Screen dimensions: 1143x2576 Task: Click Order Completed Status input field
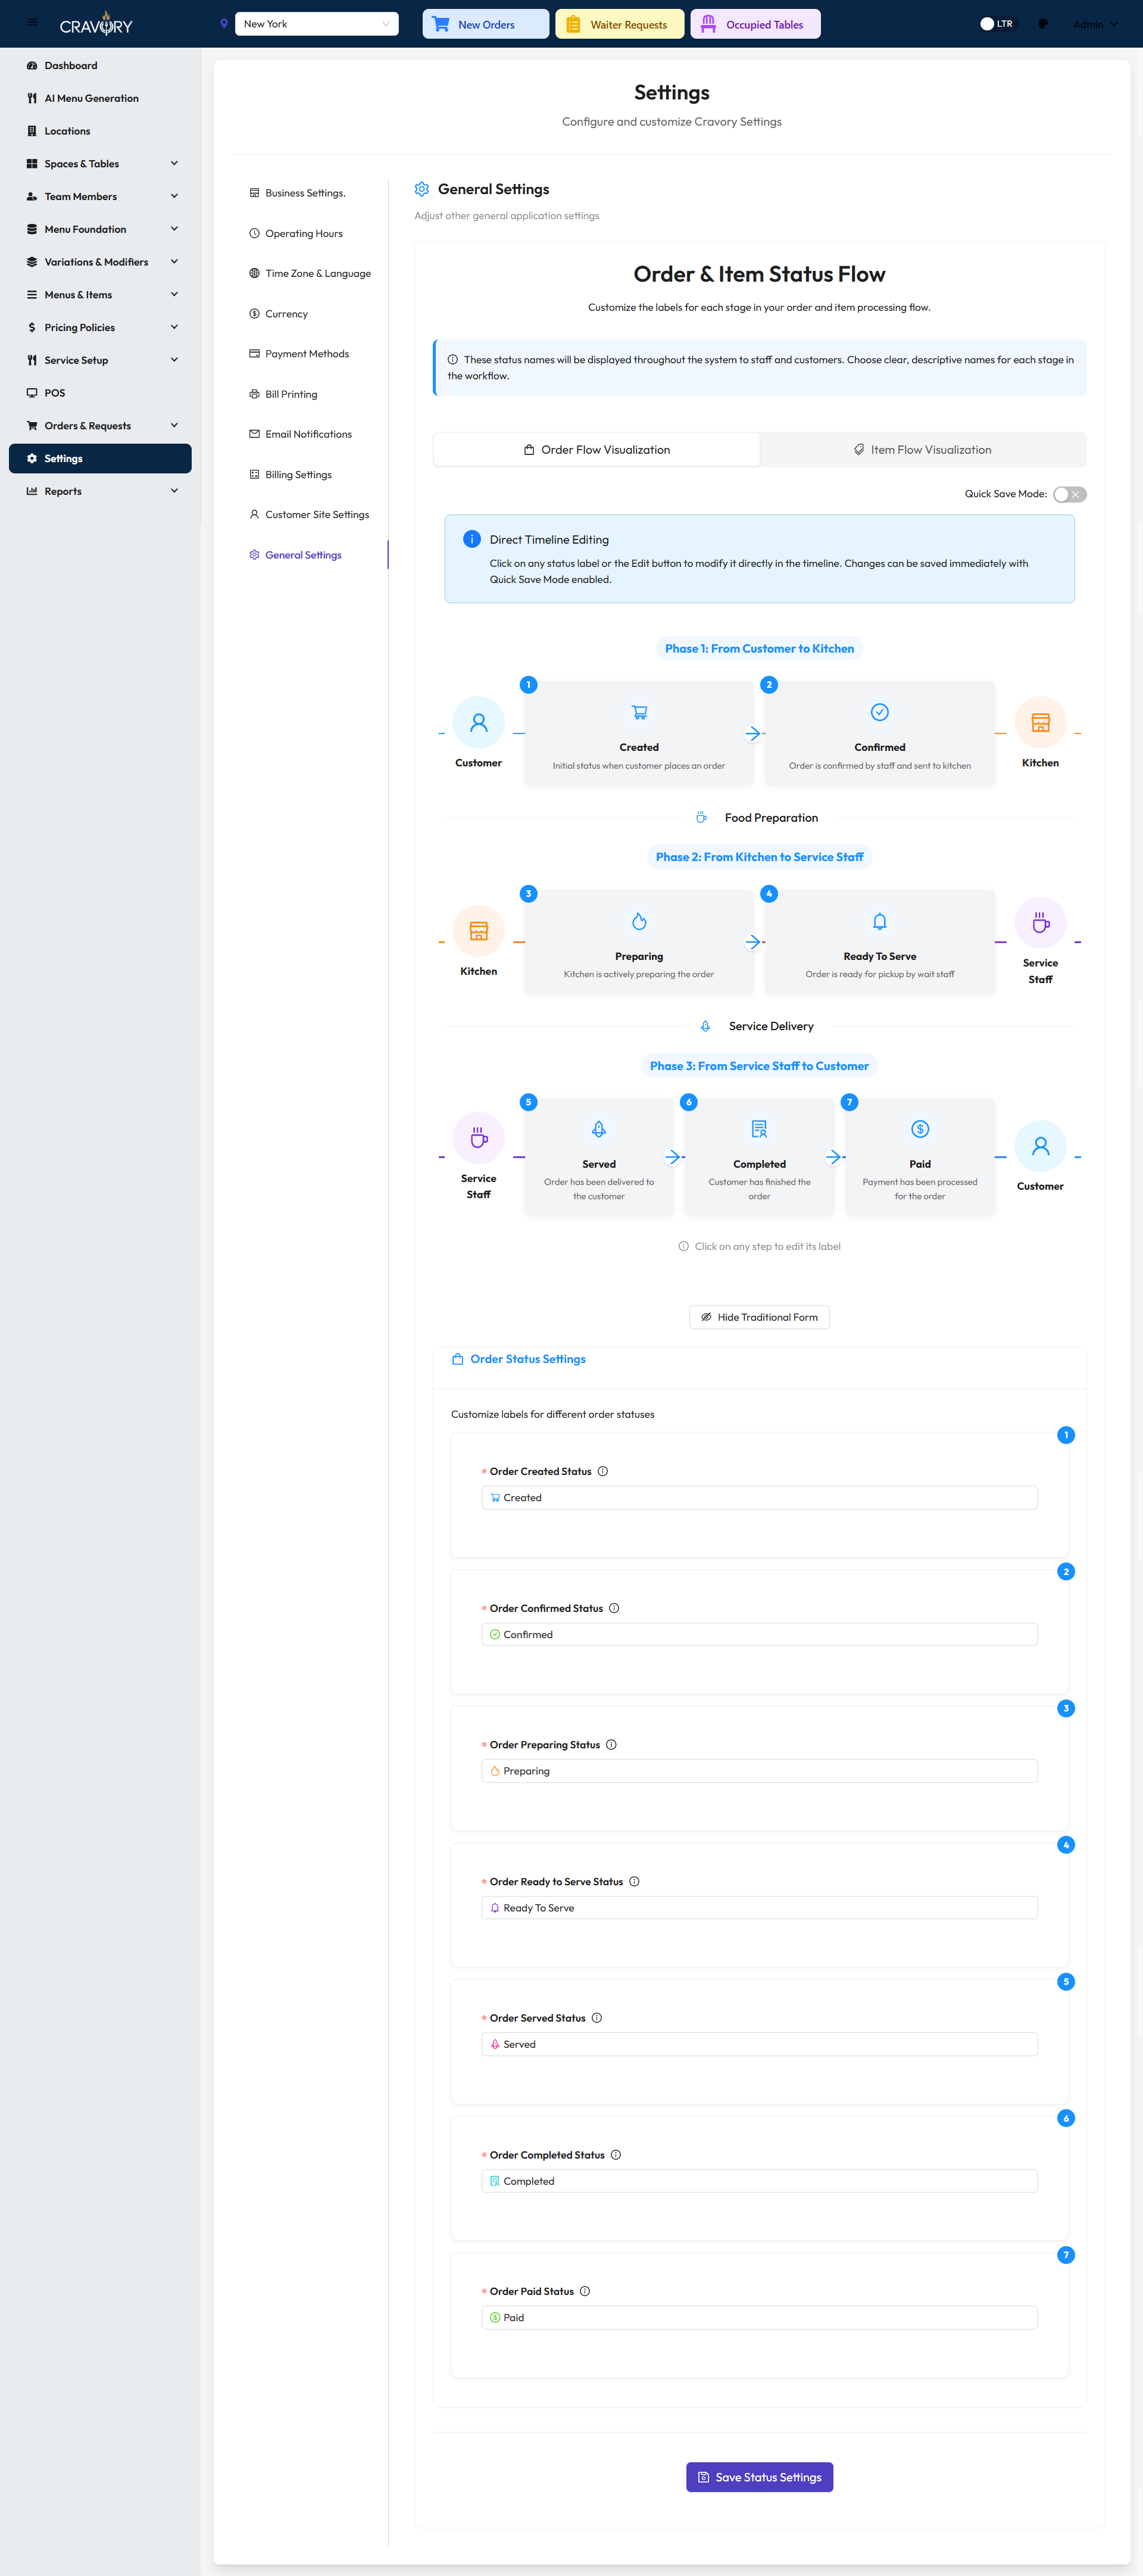coord(759,2181)
